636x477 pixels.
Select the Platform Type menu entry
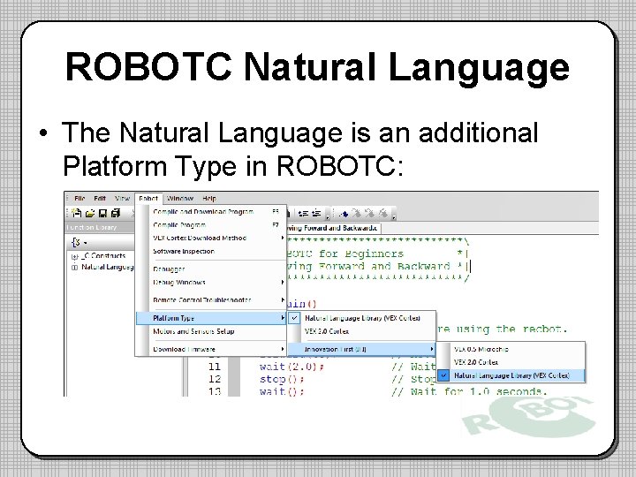pyautogui.click(x=211, y=318)
